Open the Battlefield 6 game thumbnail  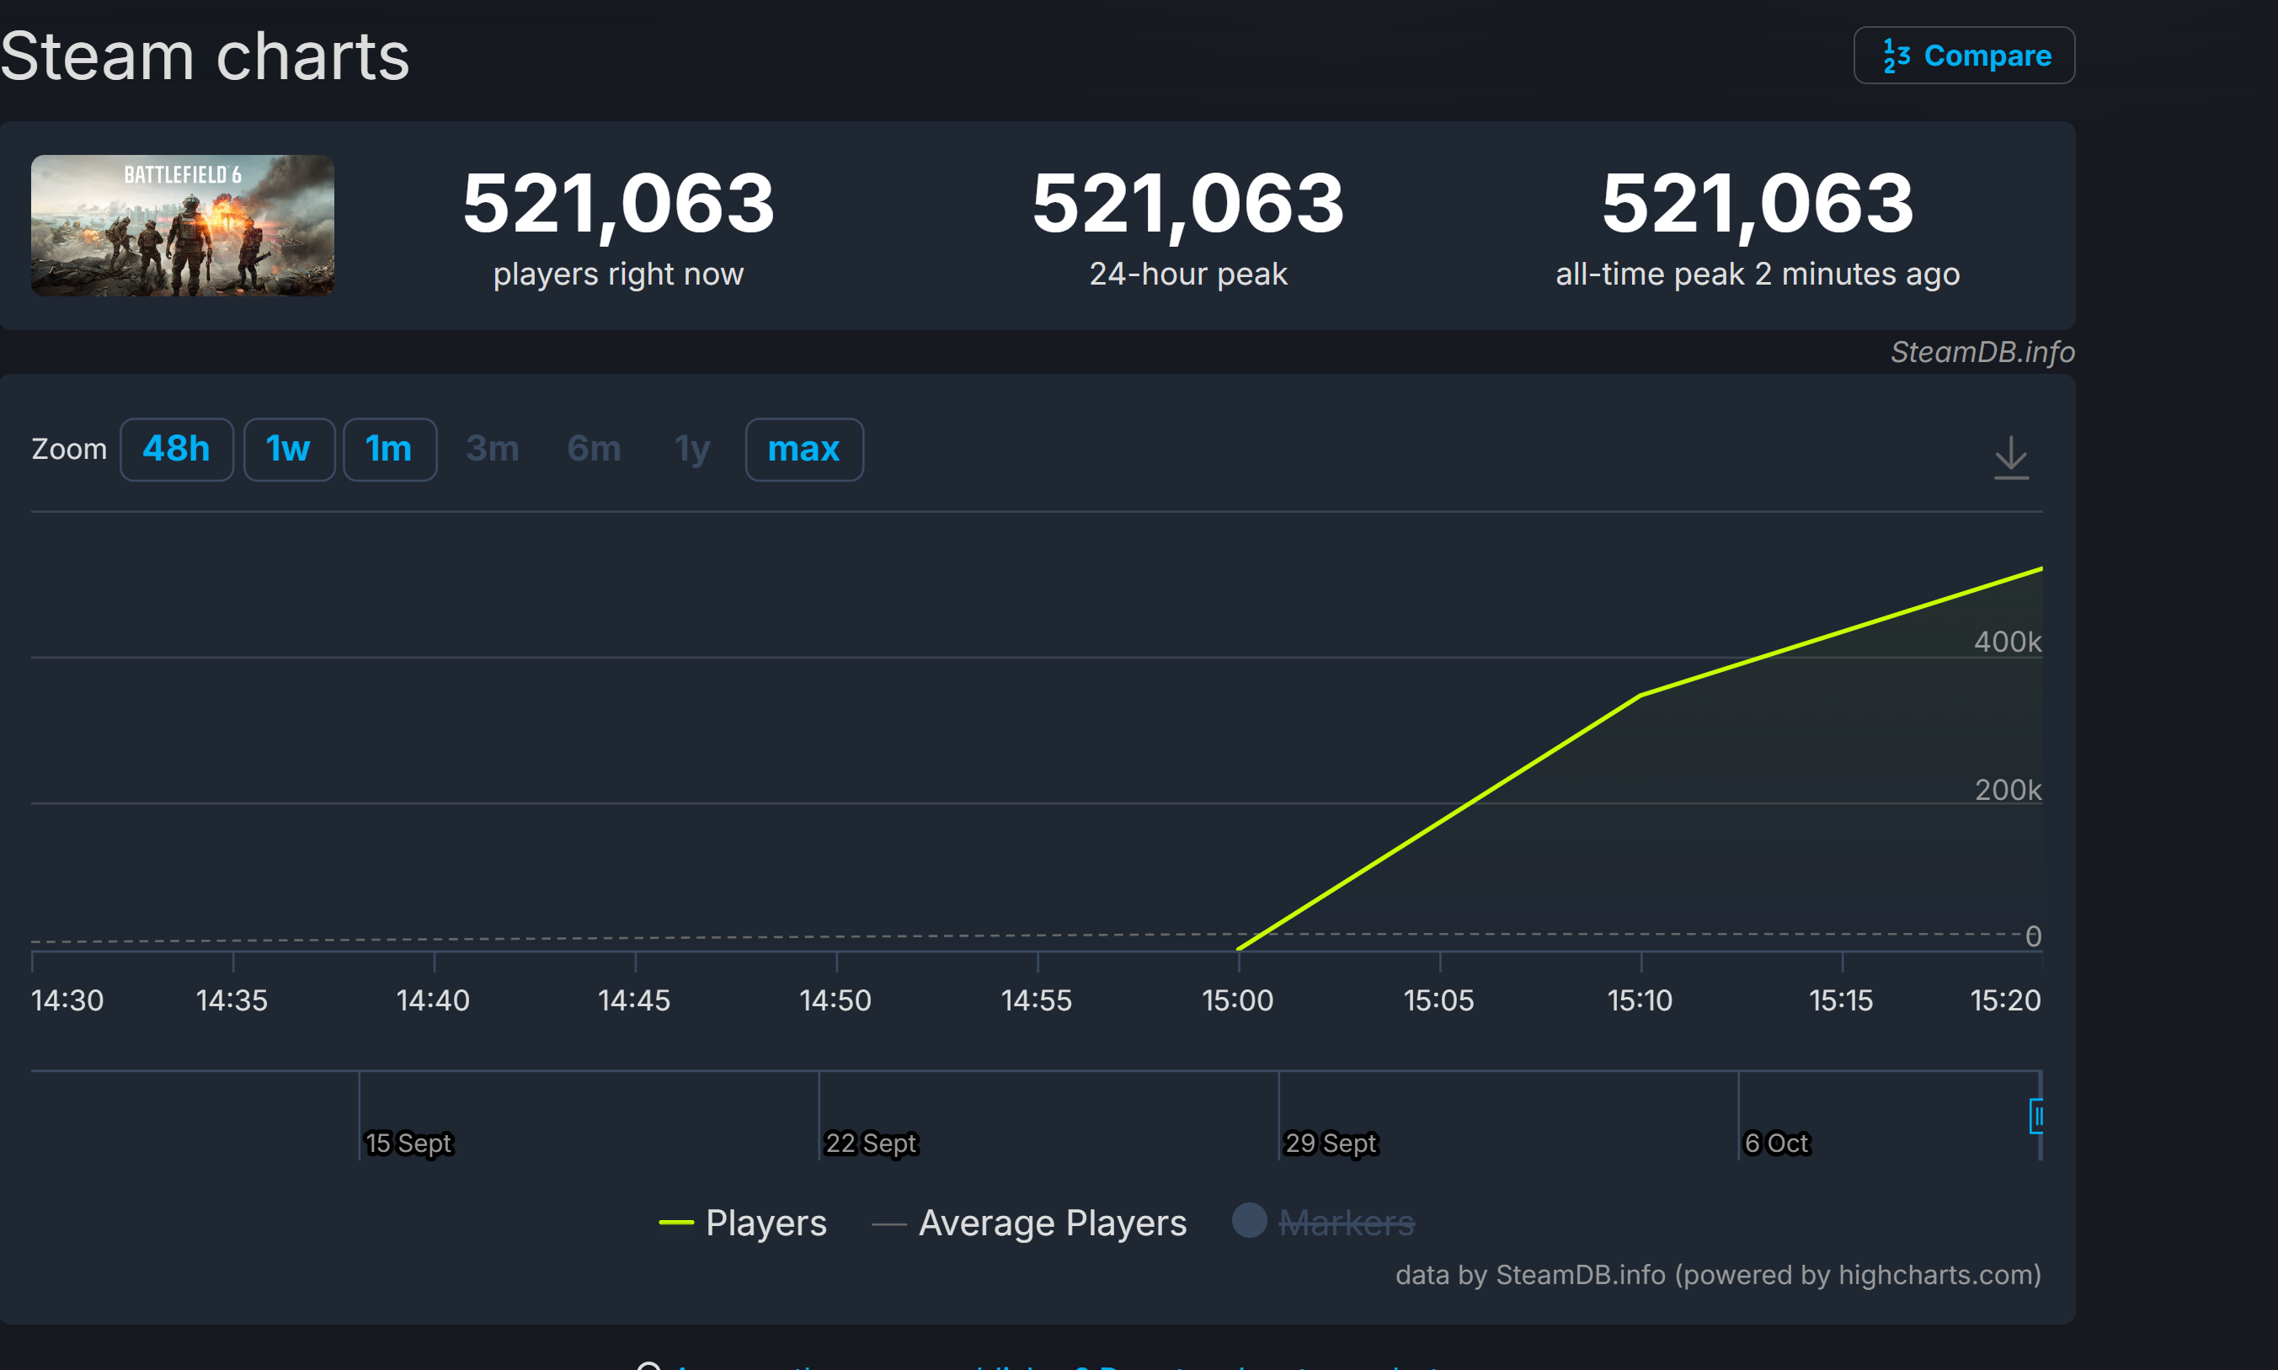pyautogui.click(x=183, y=226)
